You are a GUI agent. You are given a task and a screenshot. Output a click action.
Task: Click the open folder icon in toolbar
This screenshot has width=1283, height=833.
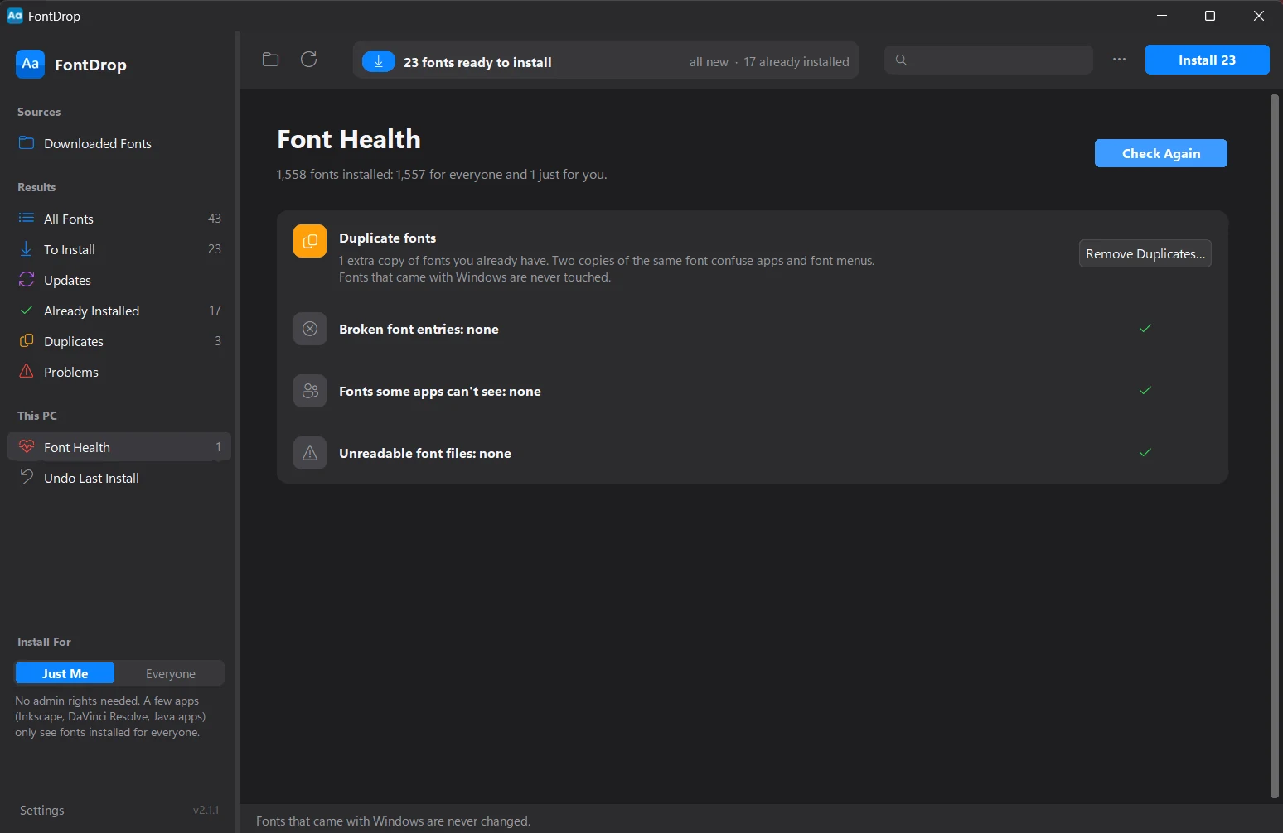pos(270,60)
